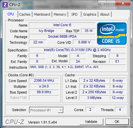Image resolution: width=133 pixels, height=128 pixels.
Task: Open the Memory tab
Action: pos(60,14)
